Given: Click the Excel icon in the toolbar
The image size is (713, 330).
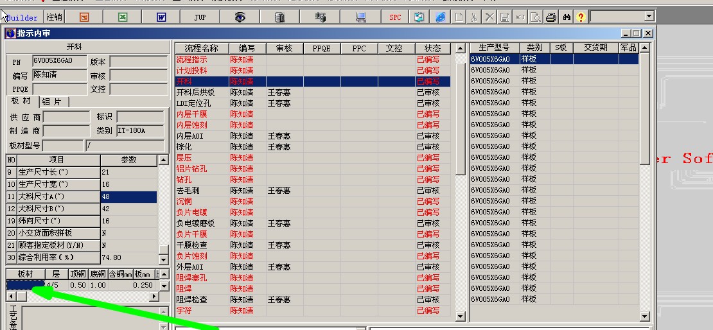Looking at the screenshot, I should [122, 17].
